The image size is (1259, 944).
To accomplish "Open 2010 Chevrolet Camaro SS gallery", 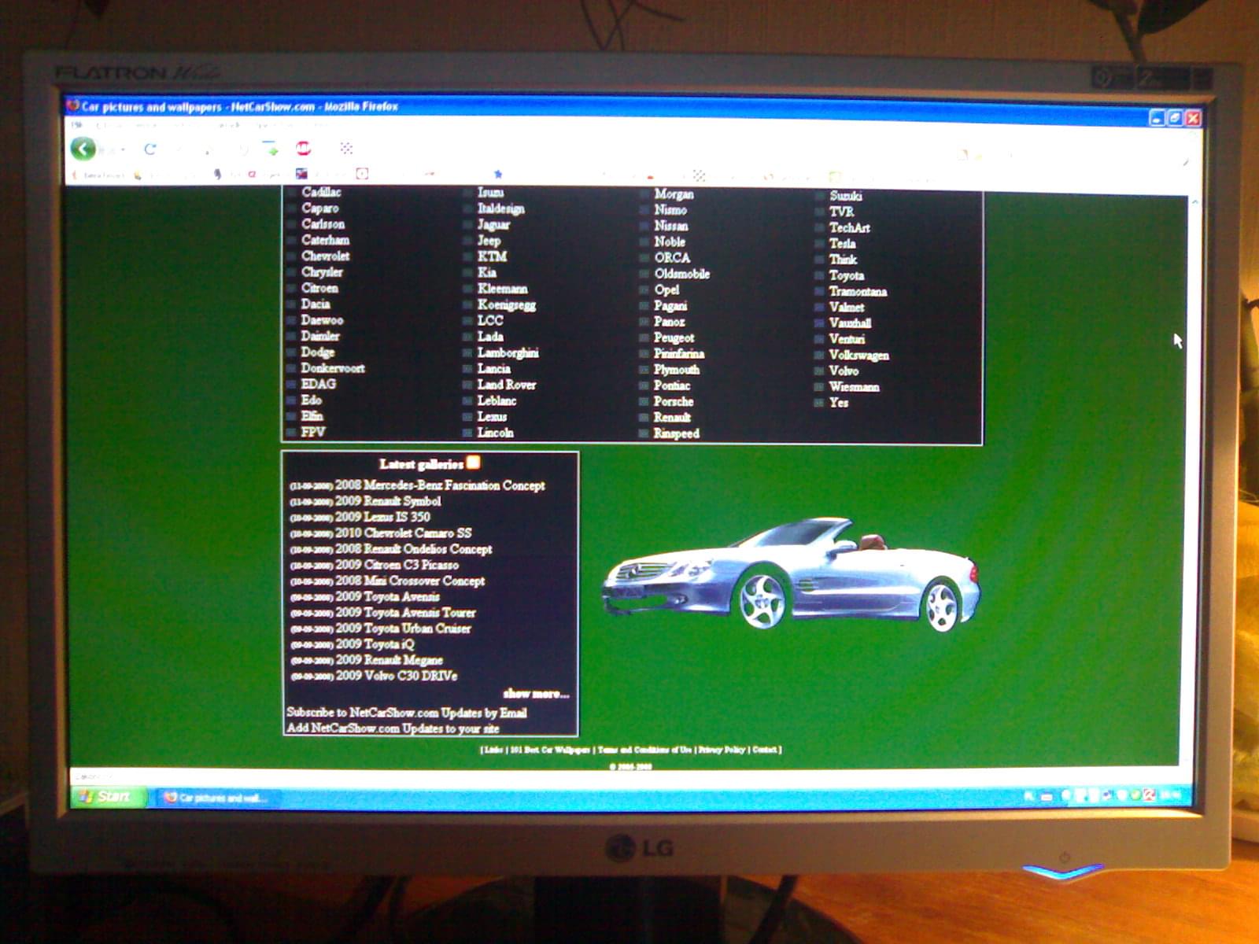I will (404, 533).
